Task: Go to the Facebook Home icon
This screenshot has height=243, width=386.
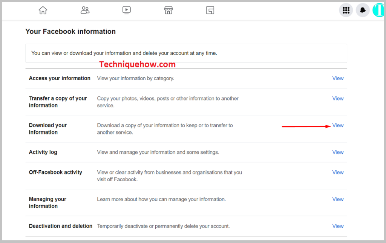Action: (43, 10)
